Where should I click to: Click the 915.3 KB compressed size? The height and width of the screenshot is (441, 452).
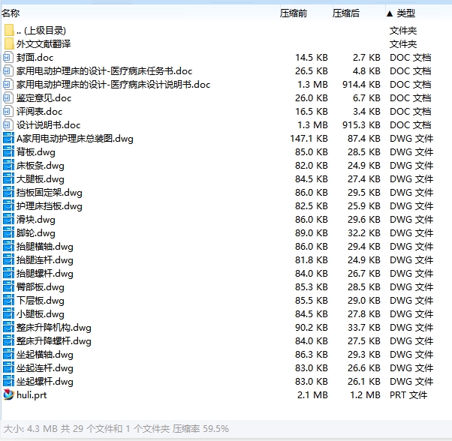coord(361,125)
